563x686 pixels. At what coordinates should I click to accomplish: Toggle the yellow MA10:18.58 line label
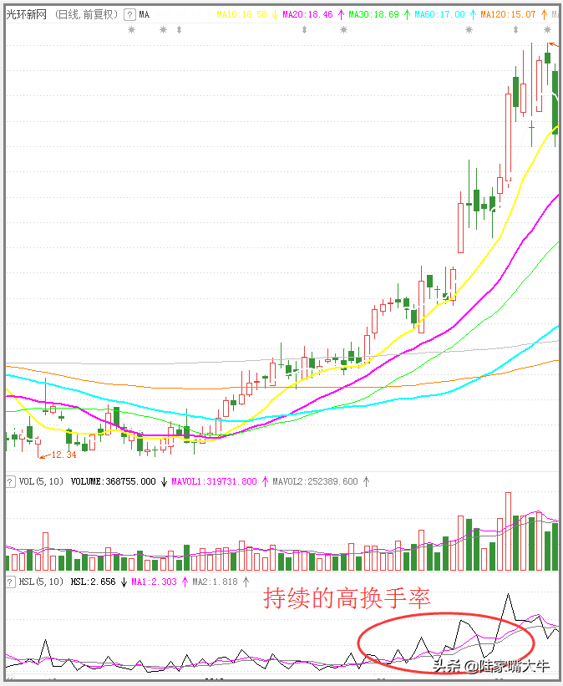click(x=242, y=15)
